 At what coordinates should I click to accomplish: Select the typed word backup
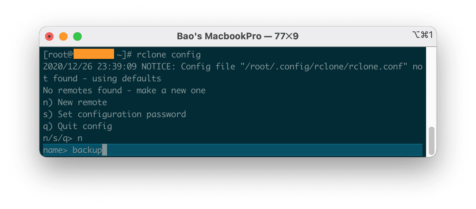pos(87,150)
